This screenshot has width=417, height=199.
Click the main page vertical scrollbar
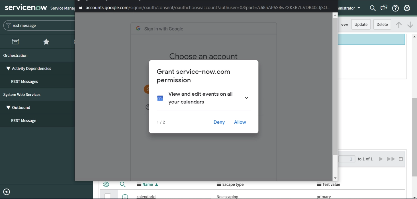click(414, 137)
